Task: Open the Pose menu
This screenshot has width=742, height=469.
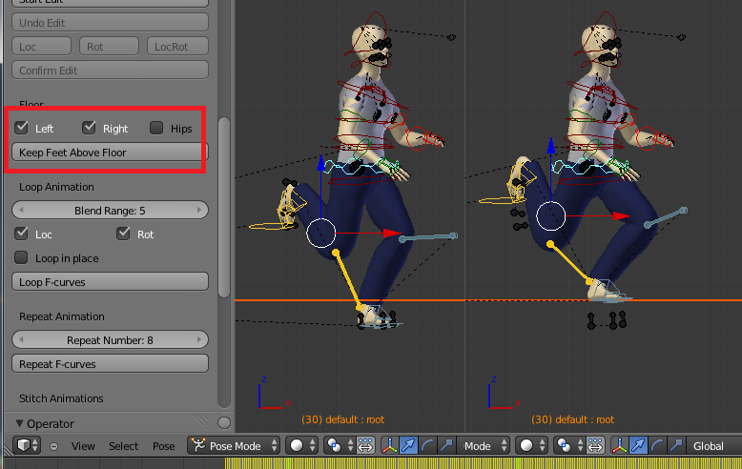Action: 164,446
